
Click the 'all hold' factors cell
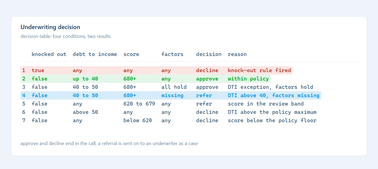tap(174, 87)
